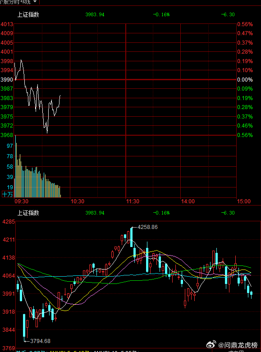This screenshot has width=261, height=352.
Task: Toggle the 十万 volume unit box
Action: (7, 194)
